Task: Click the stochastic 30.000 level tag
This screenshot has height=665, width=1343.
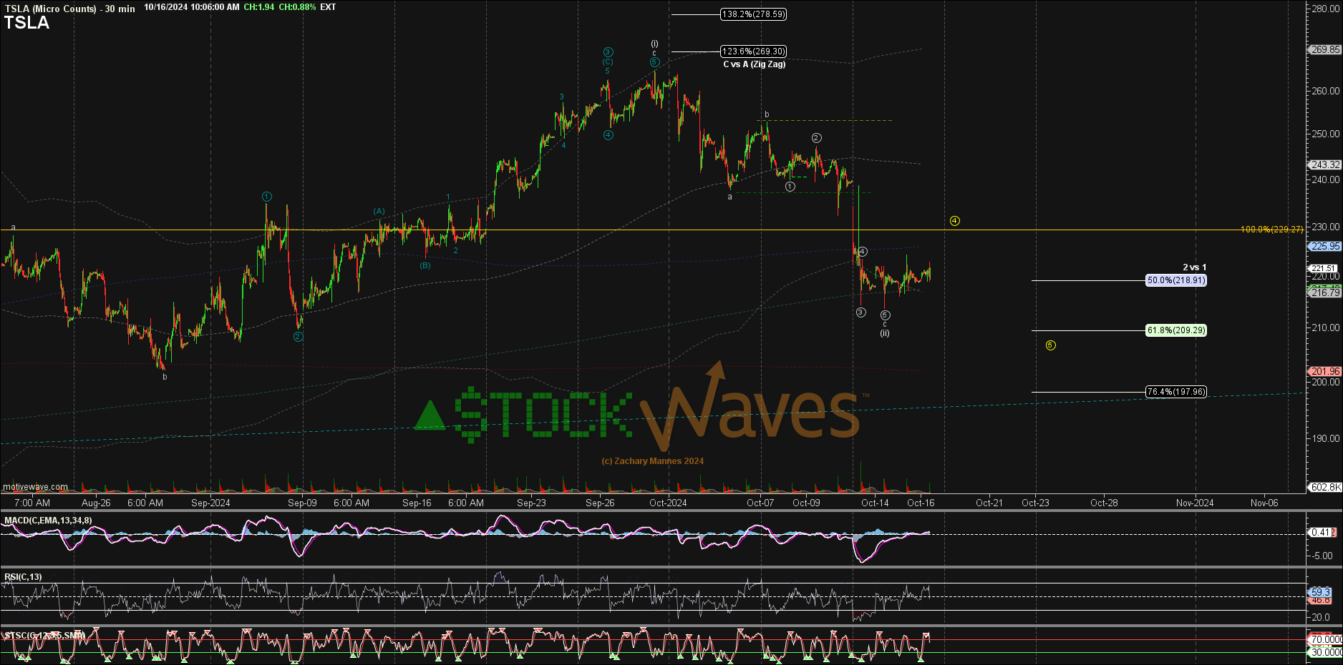Action: 1326,652
